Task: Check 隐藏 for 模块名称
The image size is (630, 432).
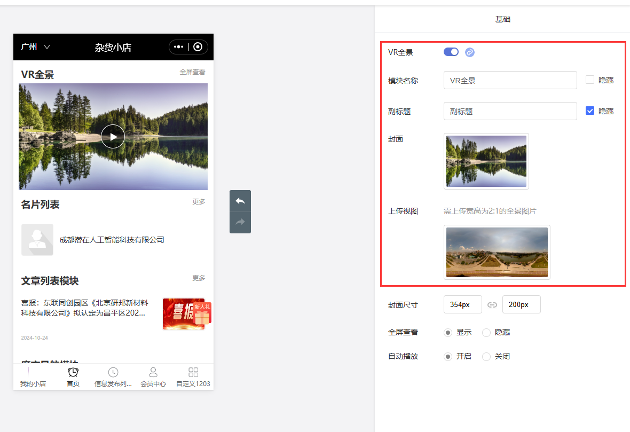Action: point(590,80)
